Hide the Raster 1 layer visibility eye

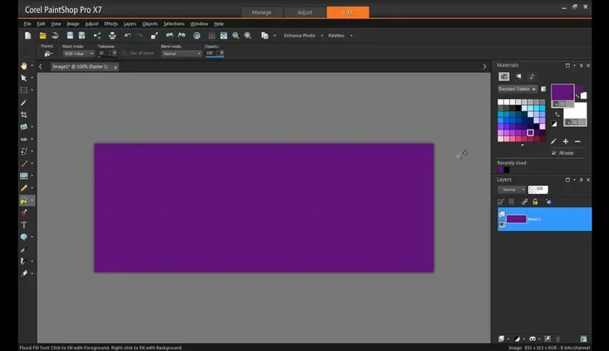pyautogui.click(x=502, y=224)
